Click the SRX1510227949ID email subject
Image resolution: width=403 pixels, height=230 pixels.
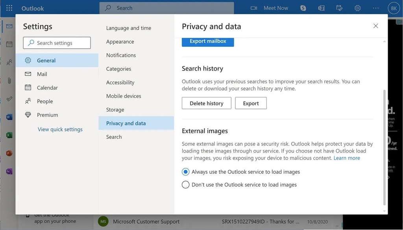pos(261,221)
